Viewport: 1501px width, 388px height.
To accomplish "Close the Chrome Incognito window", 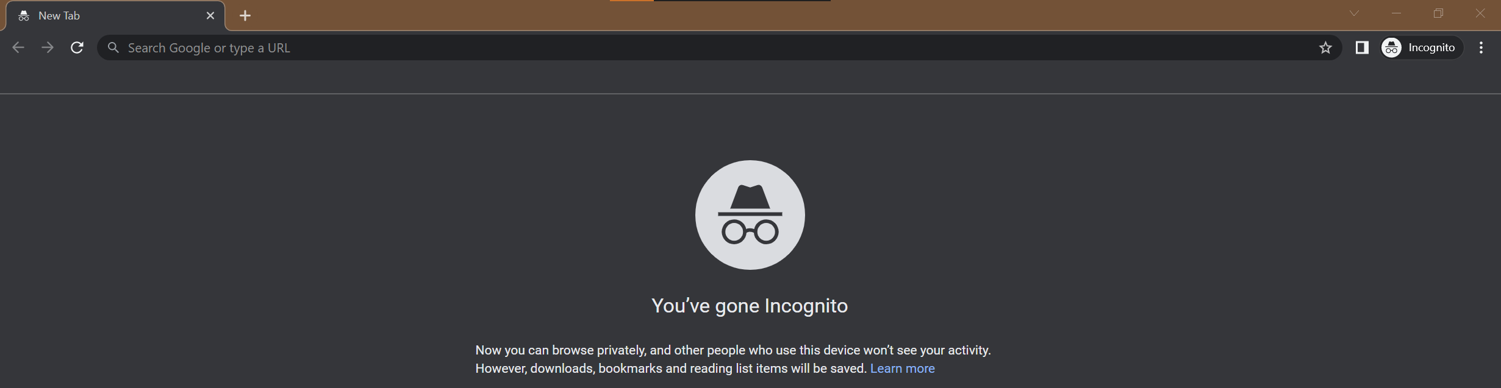I will point(1480,13).
